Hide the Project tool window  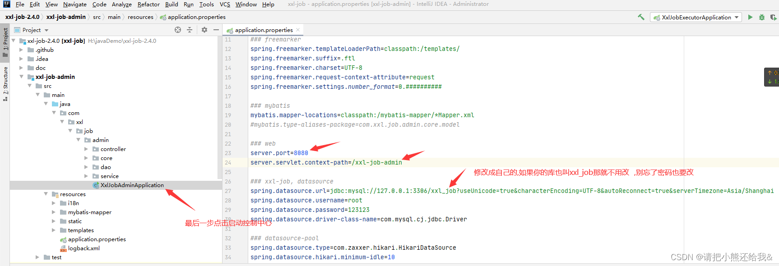[x=216, y=30]
